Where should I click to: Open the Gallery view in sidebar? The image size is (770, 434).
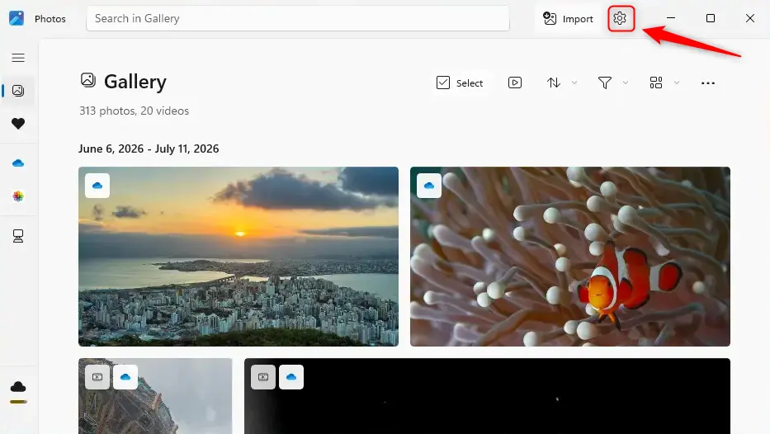(18, 91)
